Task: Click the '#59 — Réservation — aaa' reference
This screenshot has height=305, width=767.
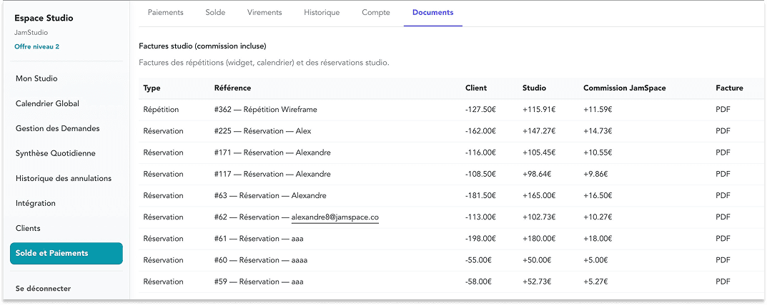Action: (x=259, y=281)
